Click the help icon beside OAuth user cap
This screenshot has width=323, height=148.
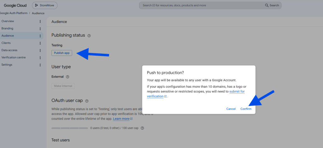point(87,101)
